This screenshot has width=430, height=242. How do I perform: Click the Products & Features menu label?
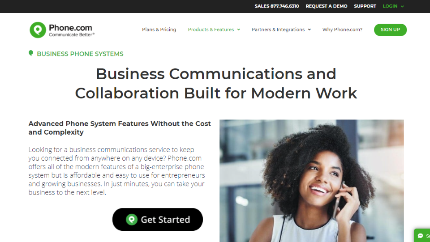pyautogui.click(x=211, y=30)
